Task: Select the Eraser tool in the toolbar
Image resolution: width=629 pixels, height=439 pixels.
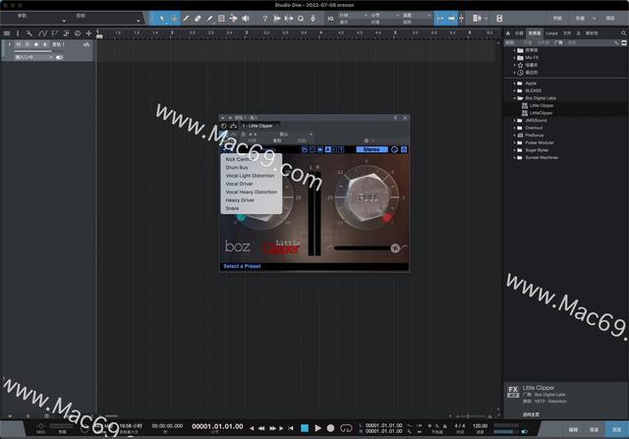Action: [198, 19]
